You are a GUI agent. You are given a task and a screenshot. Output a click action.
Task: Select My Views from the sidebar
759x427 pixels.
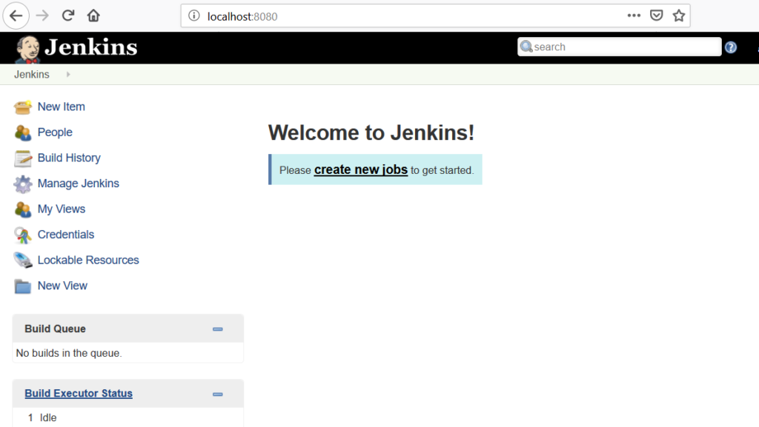(x=22, y=209)
